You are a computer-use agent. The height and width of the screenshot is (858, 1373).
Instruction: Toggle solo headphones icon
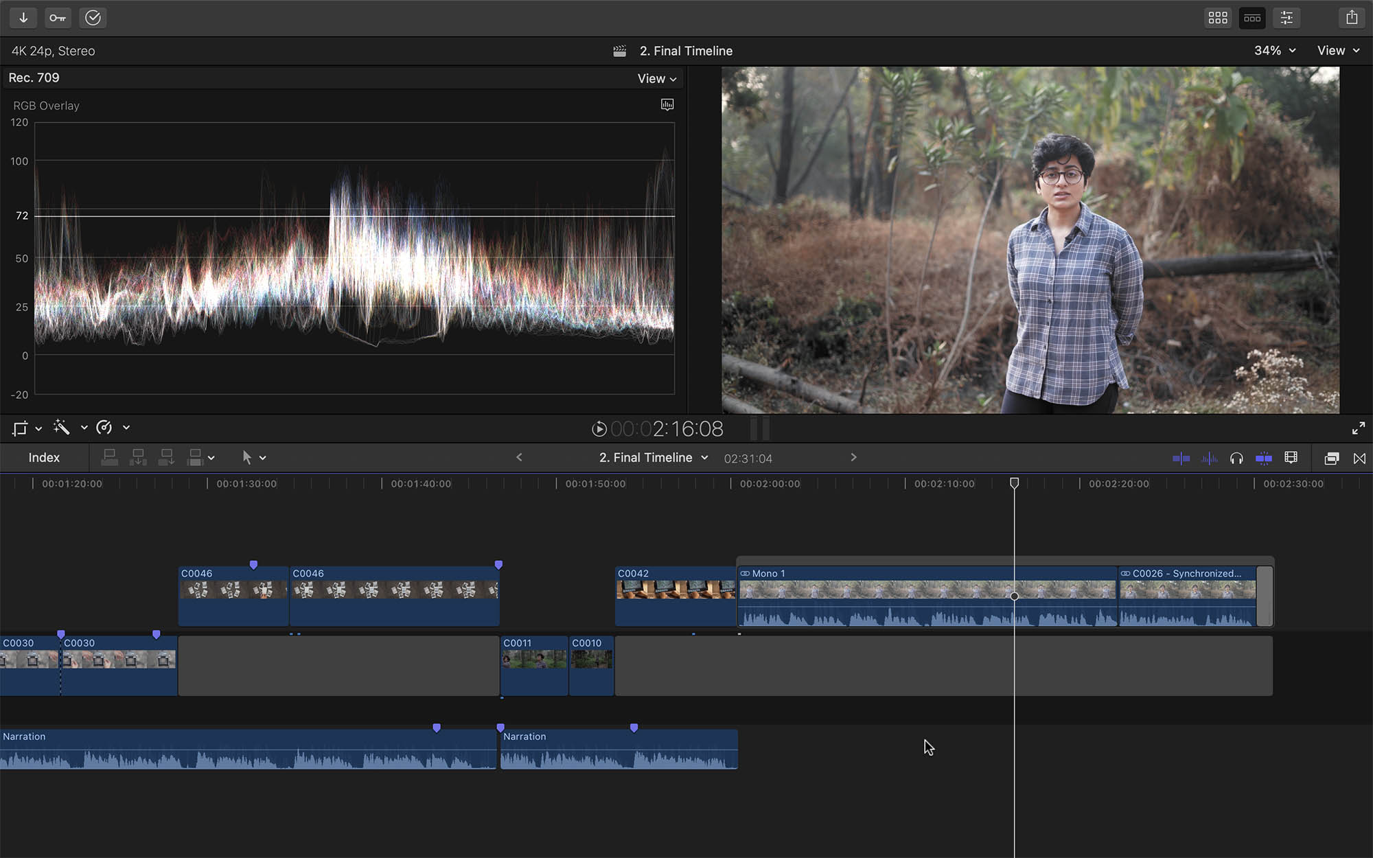pyautogui.click(x=1236, y=459)
